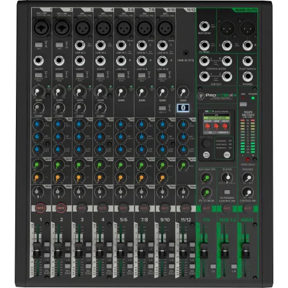Viewport: 288px width, 288px height.
Task: Click the Main Out R quarter-inch jack
Action: [248, 45]
